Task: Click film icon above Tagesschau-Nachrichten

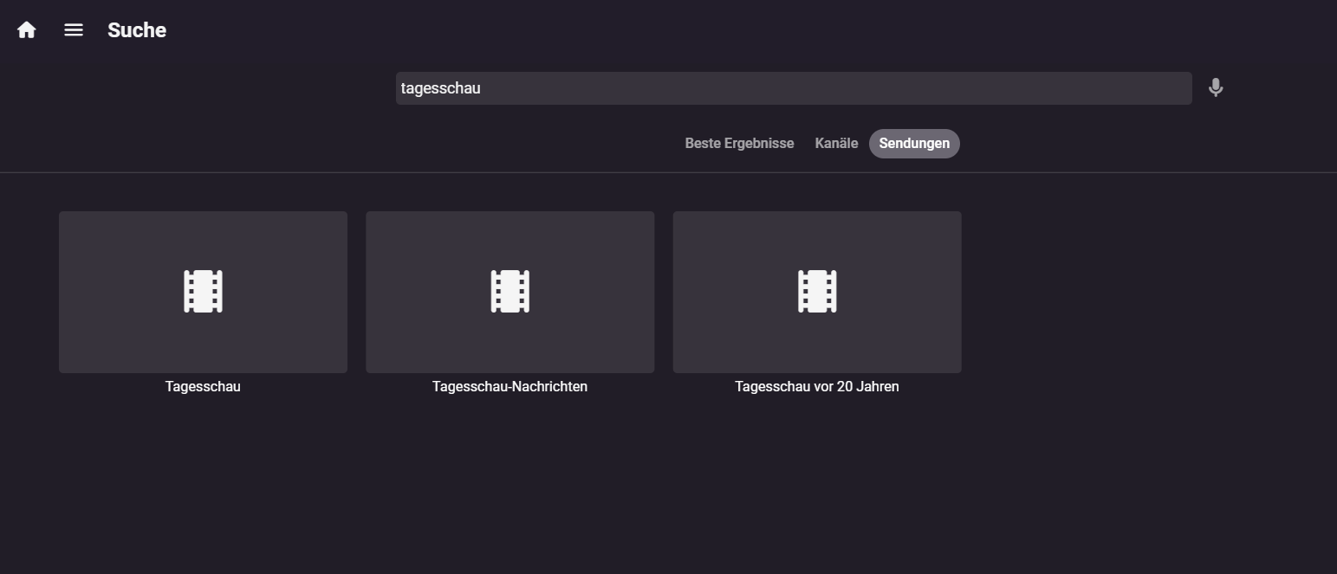Action: tap(509, 291)
